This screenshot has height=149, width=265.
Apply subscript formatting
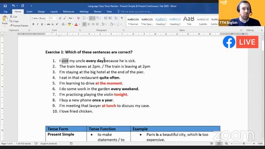(53, 24)
